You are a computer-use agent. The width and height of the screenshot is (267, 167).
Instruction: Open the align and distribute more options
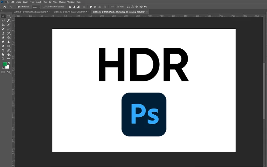pyautogui.click(x=112, y=7)
